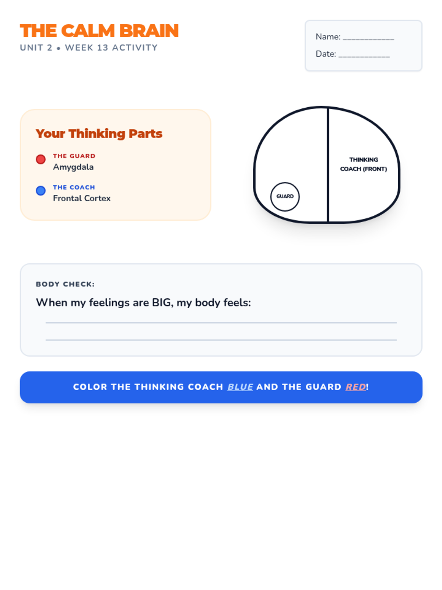Click the empty left half of brain
This screenshot has width=442, height=590.
coord(291,147)
